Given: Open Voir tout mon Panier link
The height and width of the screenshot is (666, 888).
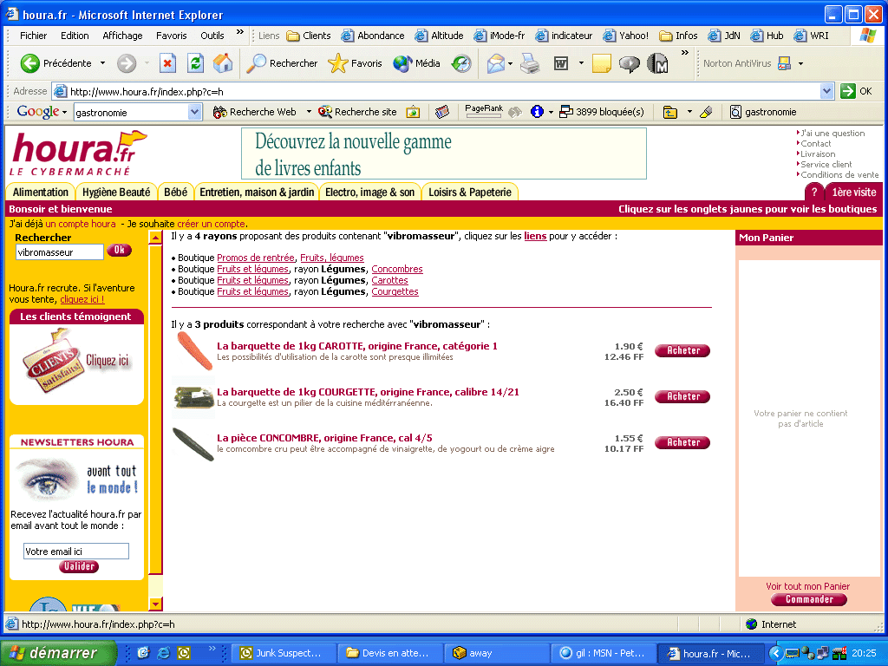Looking at the screenshot, I should coord(807,586).
